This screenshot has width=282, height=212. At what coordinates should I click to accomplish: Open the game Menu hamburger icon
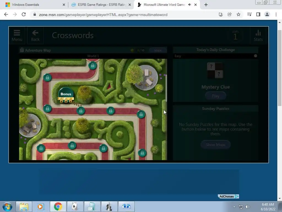point(17,35)
